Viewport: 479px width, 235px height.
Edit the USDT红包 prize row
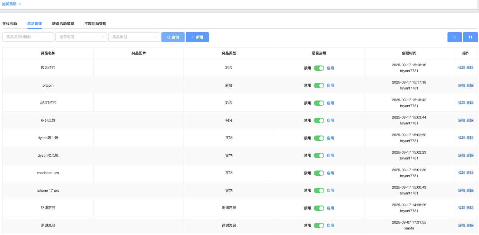(462, 103)
